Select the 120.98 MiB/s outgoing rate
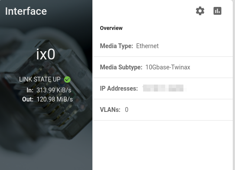 click(55, 99)
